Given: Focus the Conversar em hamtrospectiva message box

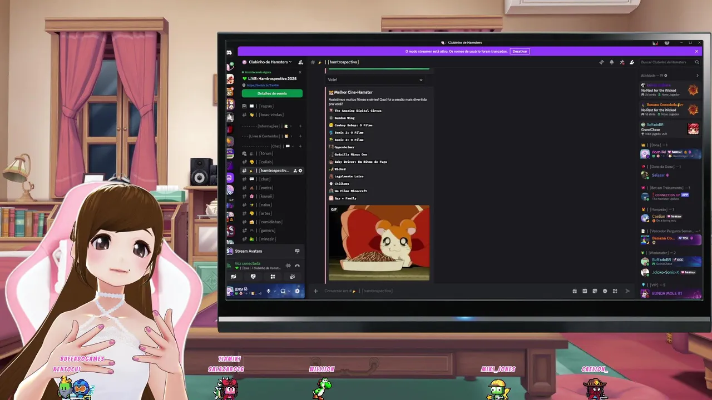Looking at the screenshot, I should (x=445, y=291).
